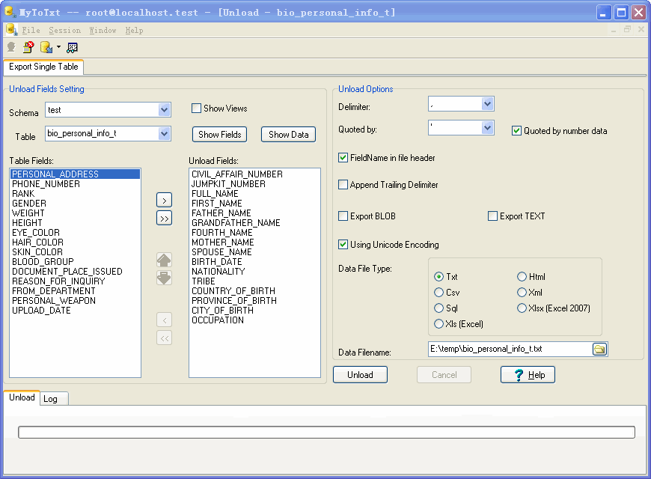Click the Help button
651x479 pixels.
click(x=528, y=375)
